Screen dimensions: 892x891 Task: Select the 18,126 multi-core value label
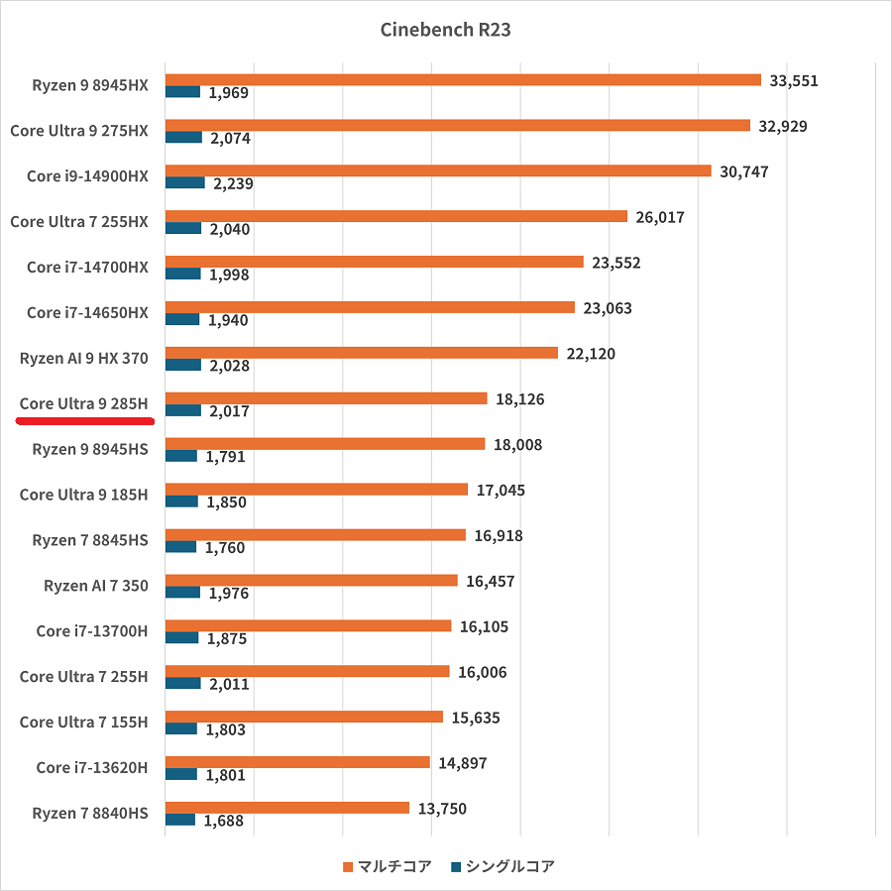[x=519, y=399]
